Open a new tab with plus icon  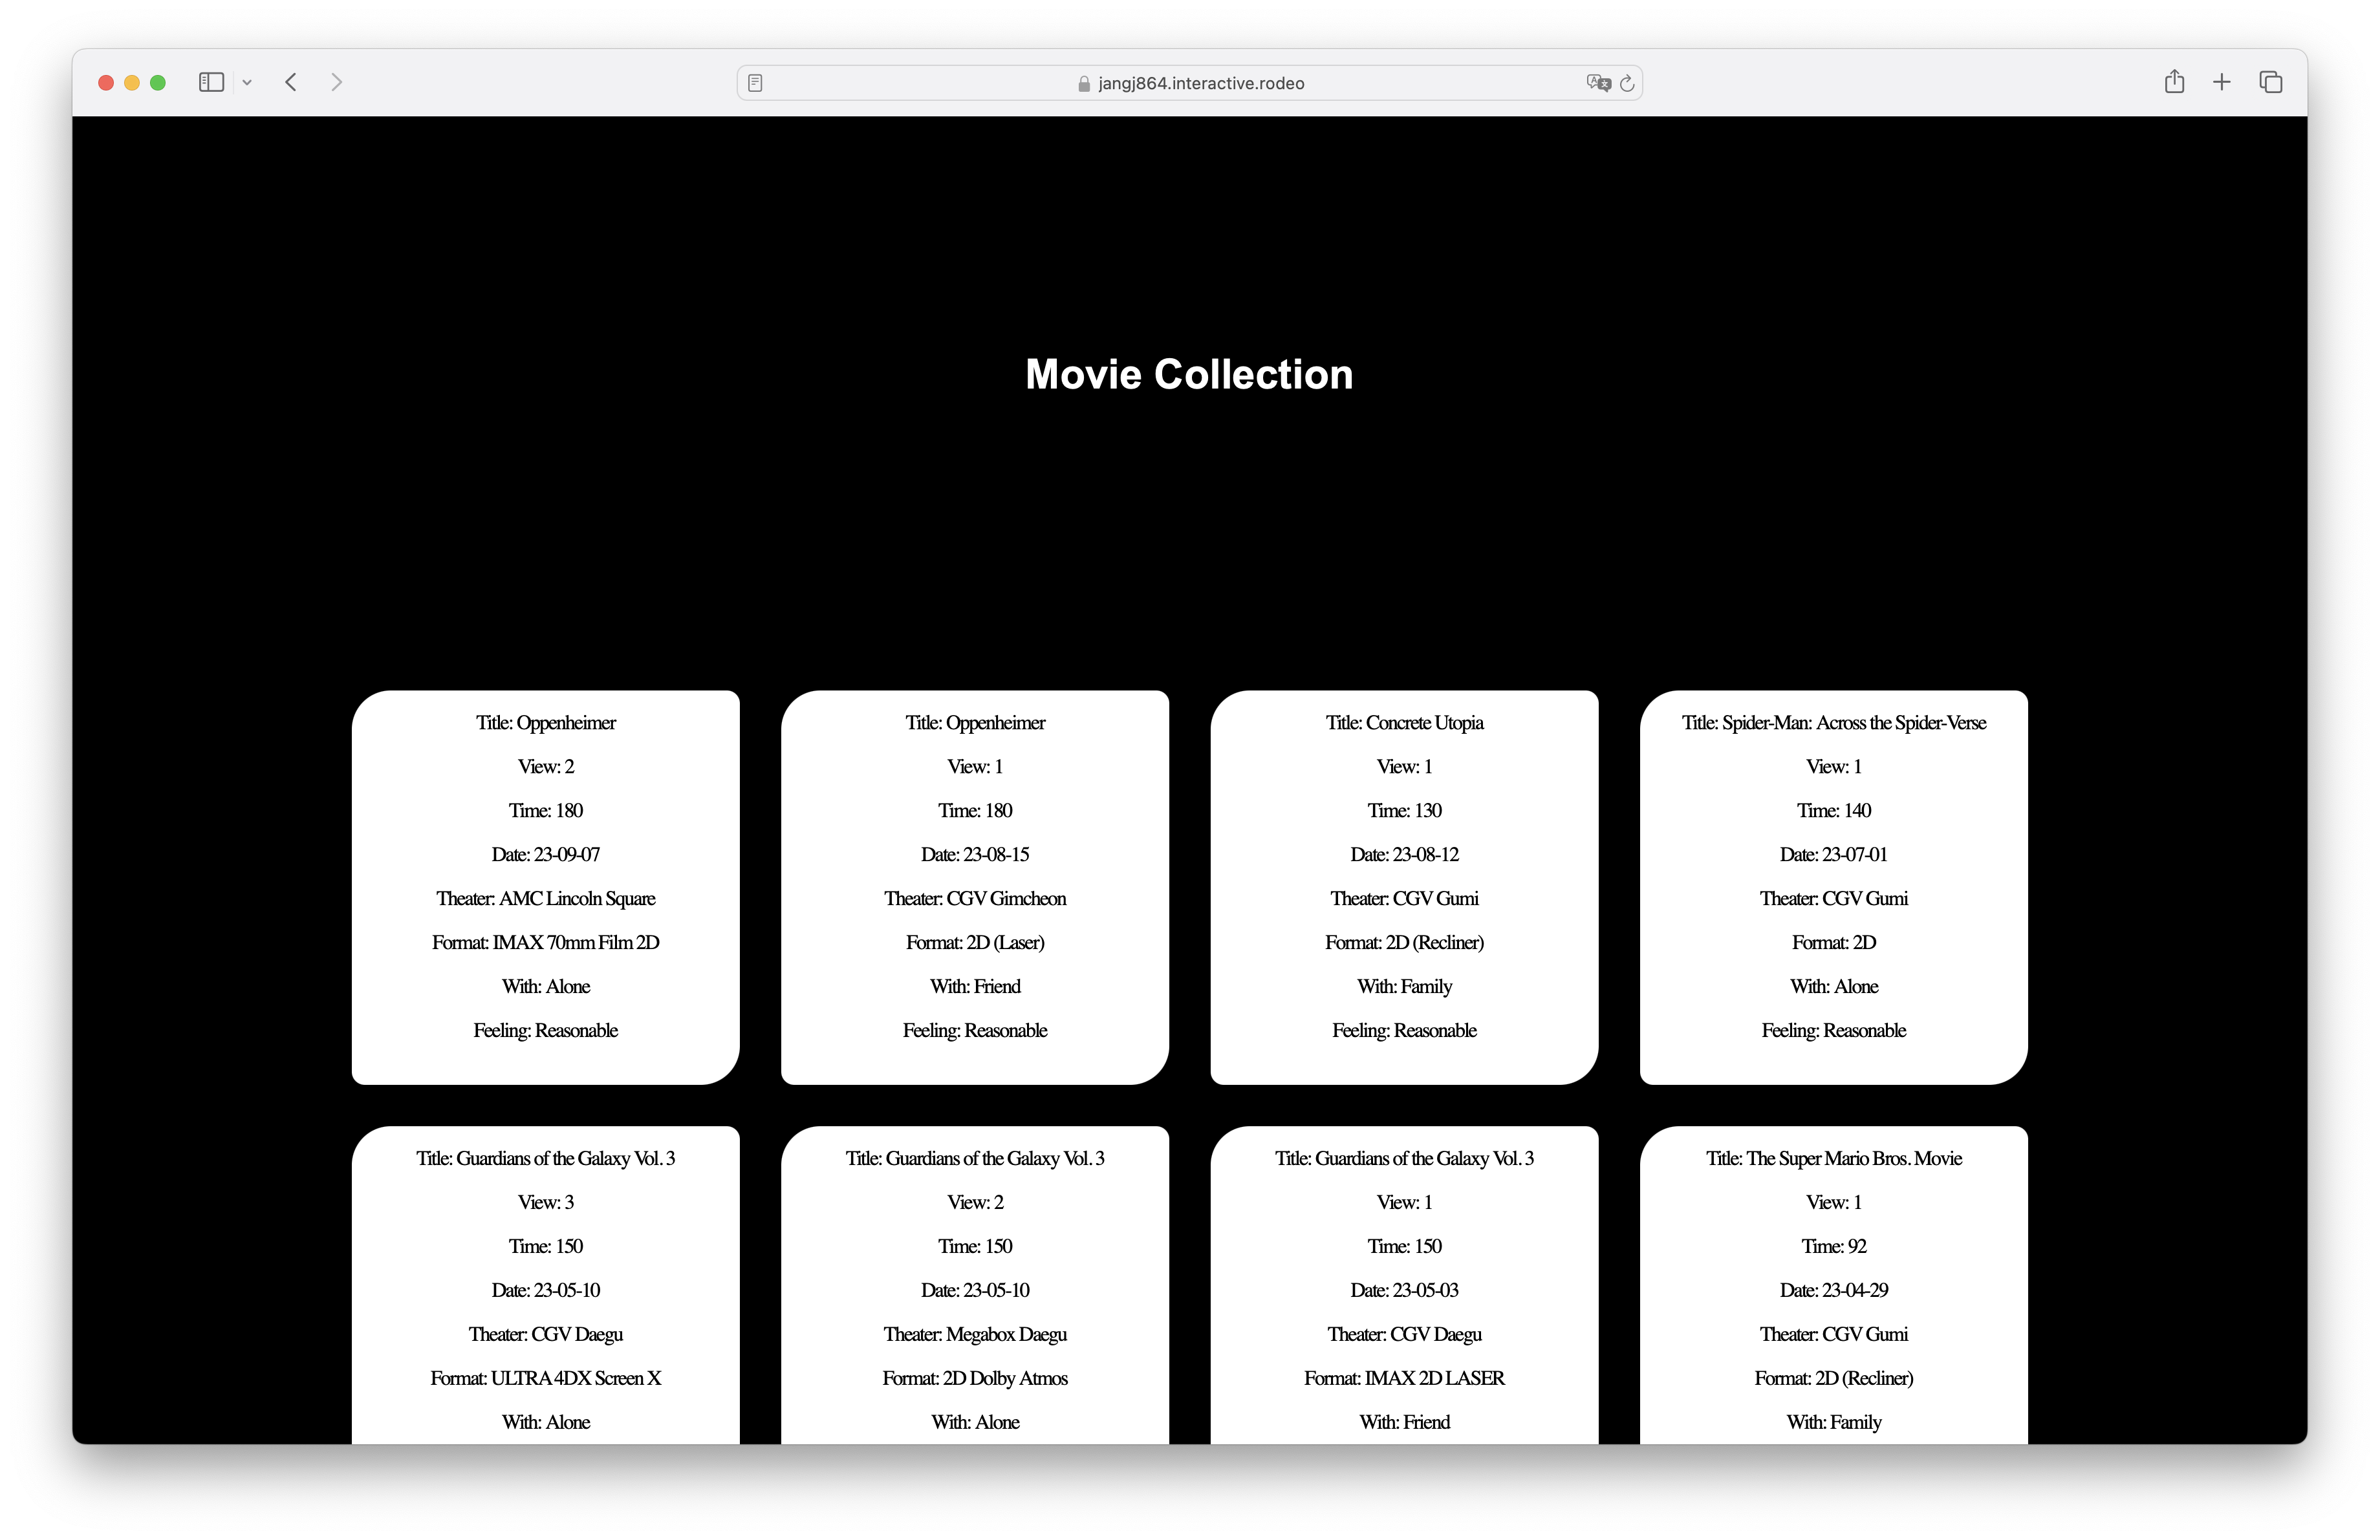pyautogui.click(x=2222, y=83)
